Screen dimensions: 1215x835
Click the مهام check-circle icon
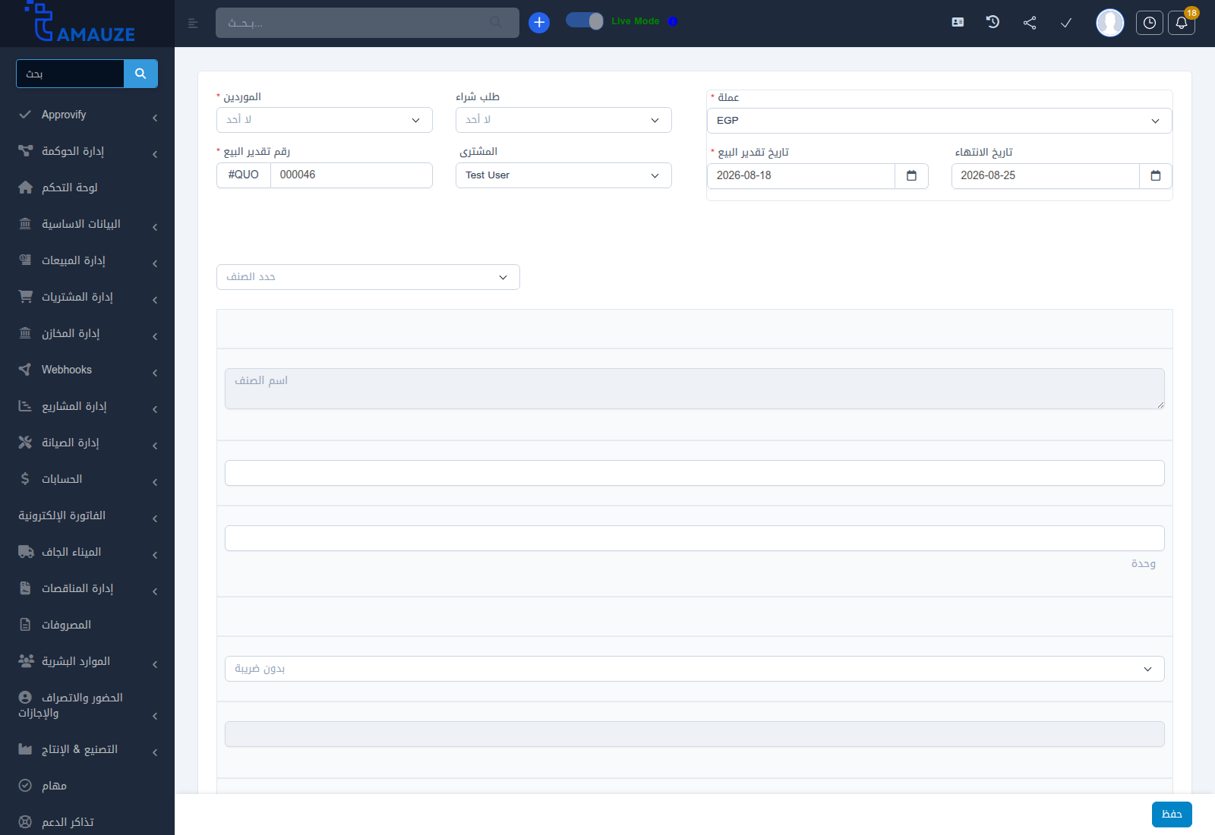click(x=25, y=786)
